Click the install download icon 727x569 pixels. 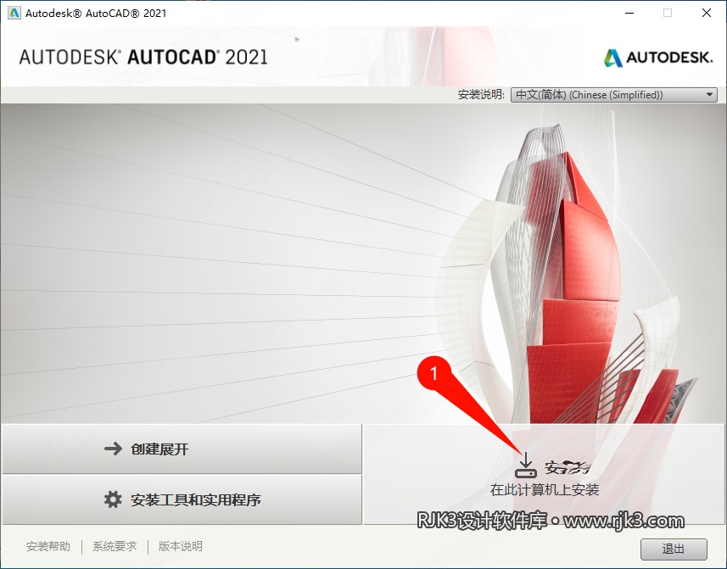[526, 466]
